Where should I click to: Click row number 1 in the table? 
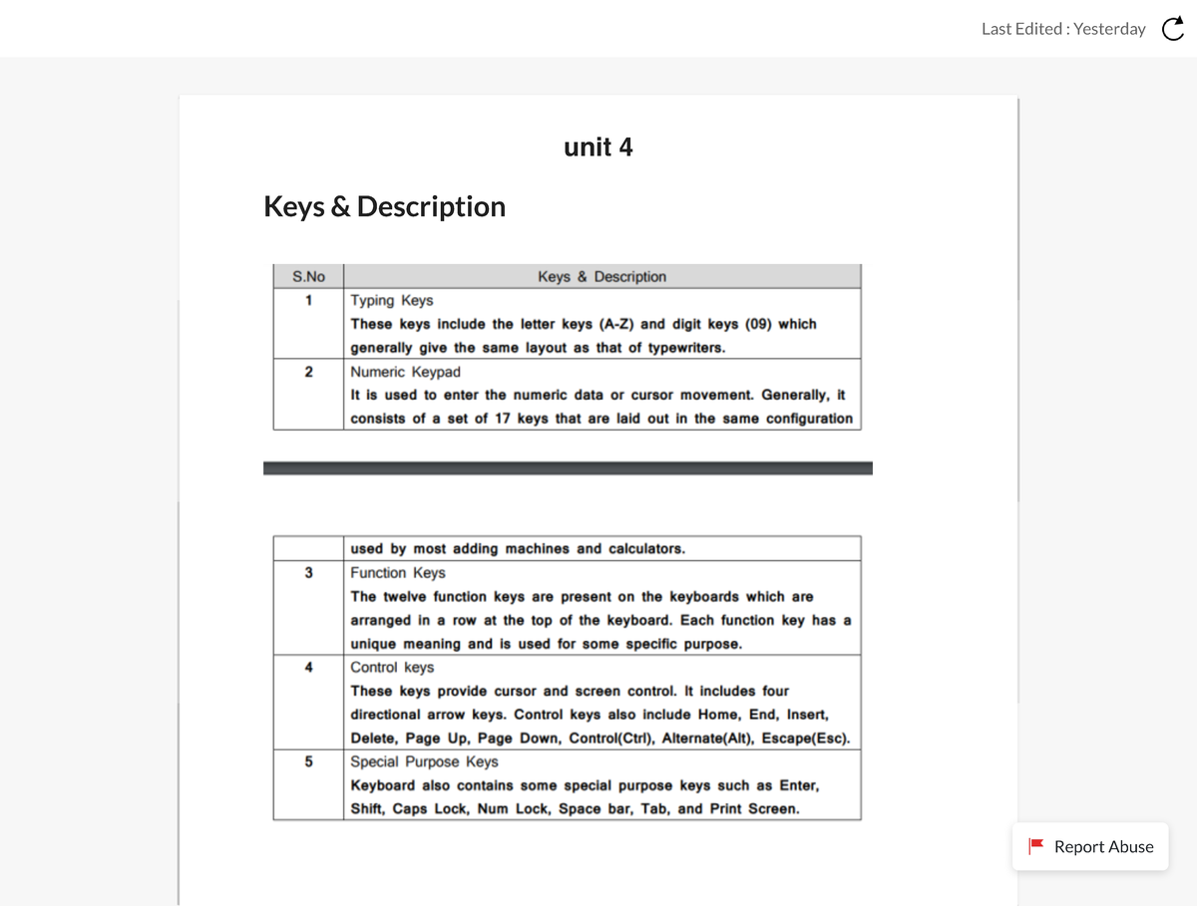[308, 300]
